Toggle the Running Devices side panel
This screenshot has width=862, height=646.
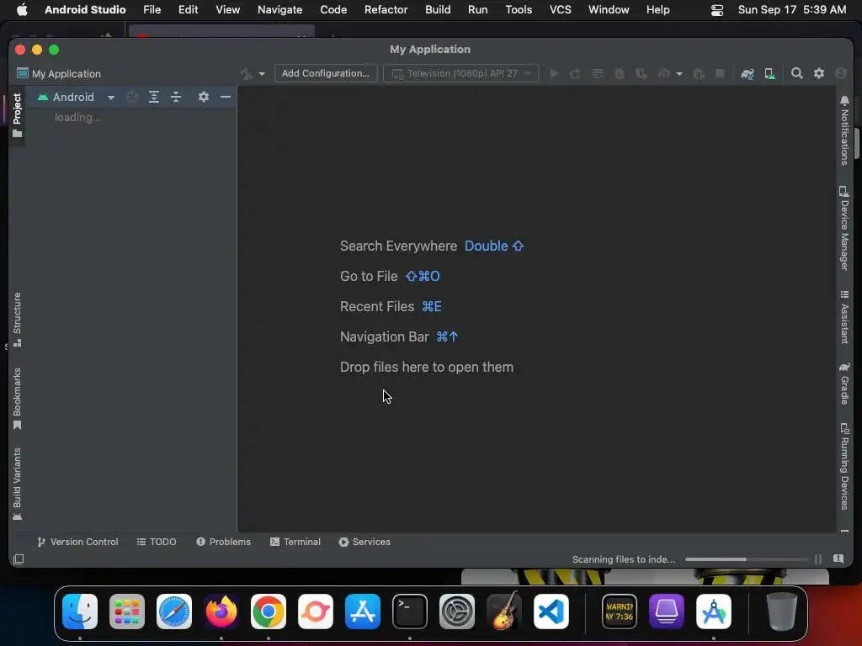(x=844, y=466)
